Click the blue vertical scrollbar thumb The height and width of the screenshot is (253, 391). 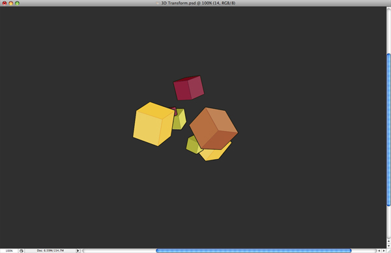389,130
